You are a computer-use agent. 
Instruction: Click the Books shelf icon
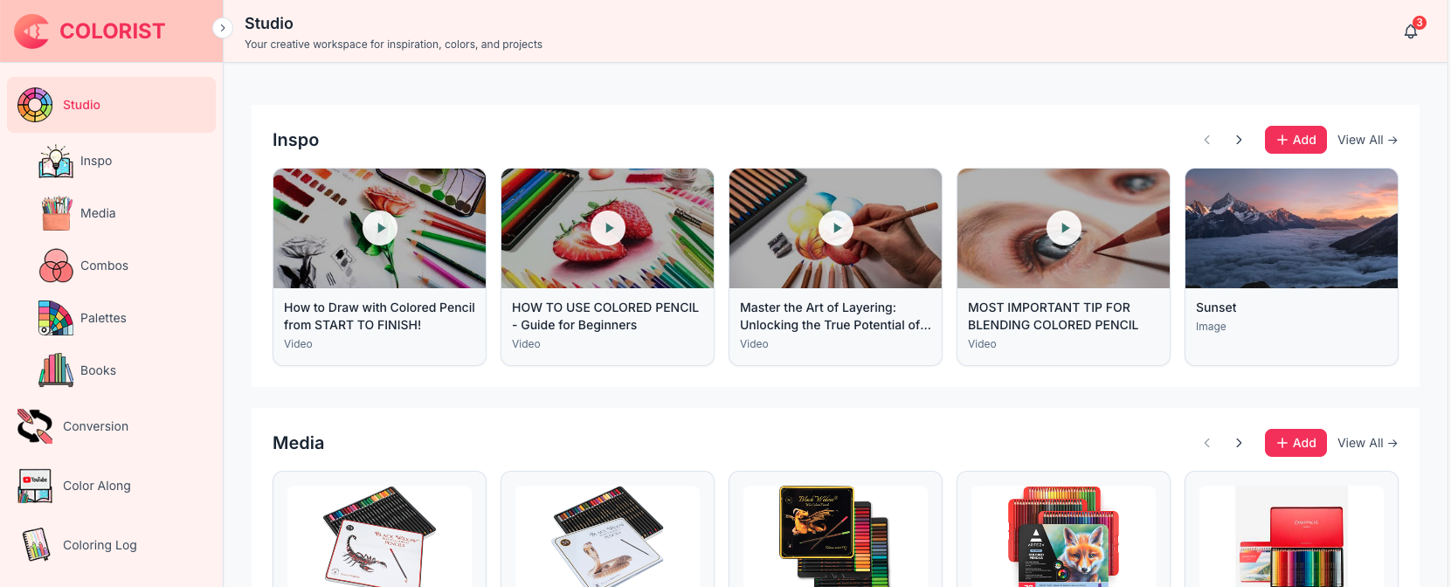56,370
